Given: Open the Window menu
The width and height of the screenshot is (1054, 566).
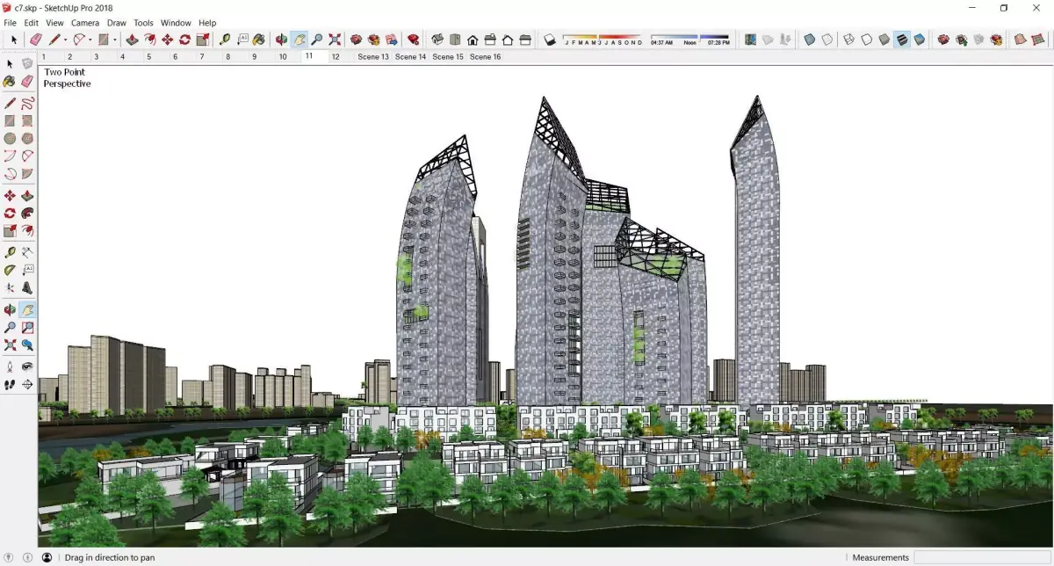Looking at the screenshot, I should (176, 23).
